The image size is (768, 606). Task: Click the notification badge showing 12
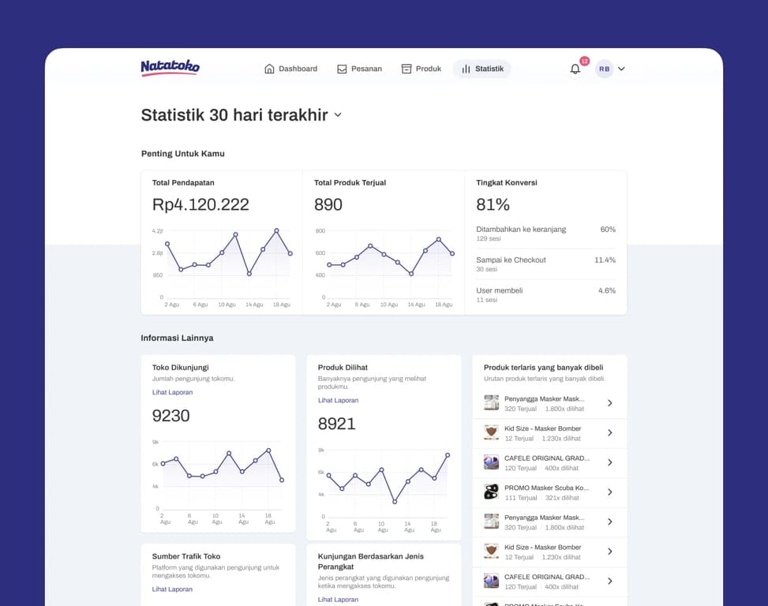coord(584,61)
